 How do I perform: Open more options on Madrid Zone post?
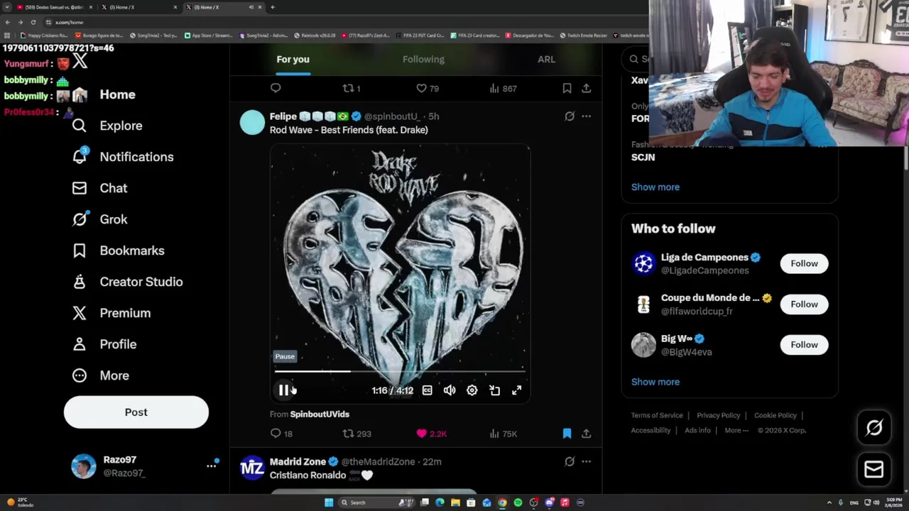pos(586,461)
